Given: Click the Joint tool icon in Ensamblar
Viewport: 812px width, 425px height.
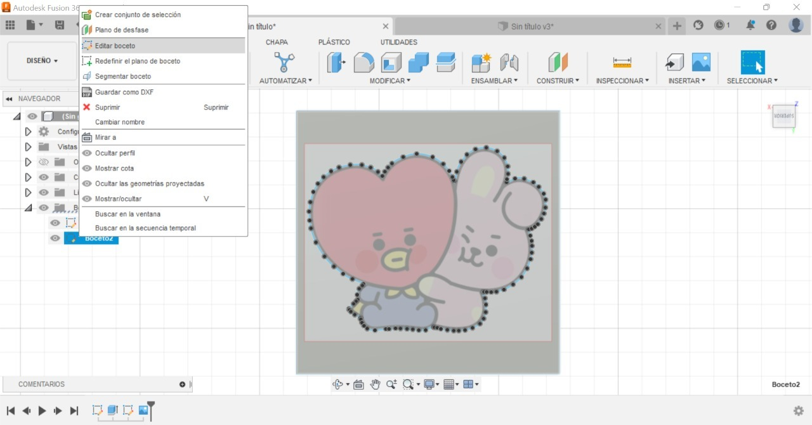Looking at the screenshot, I should tap(509, 62).
